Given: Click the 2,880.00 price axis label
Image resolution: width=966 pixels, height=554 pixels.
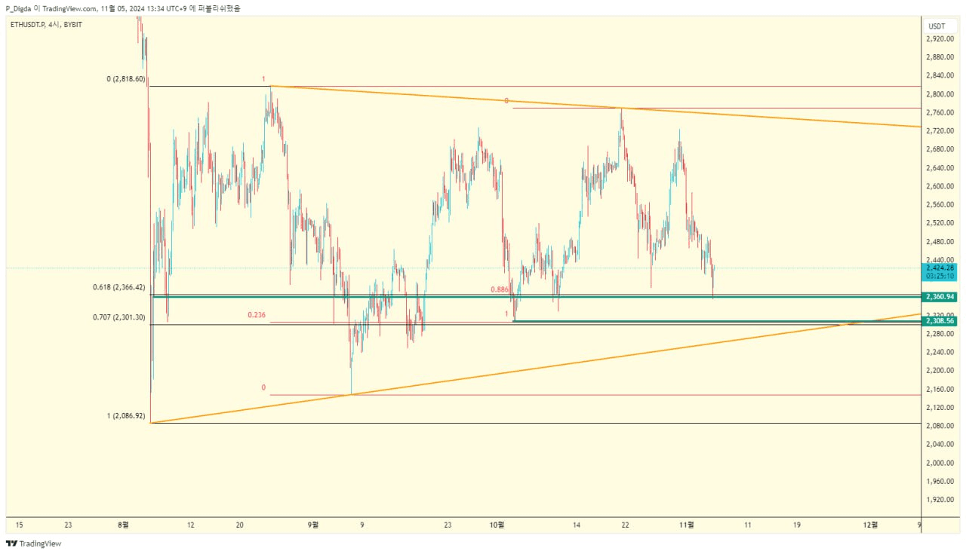Looking at the screenshot, I should (x=941, y=57).
